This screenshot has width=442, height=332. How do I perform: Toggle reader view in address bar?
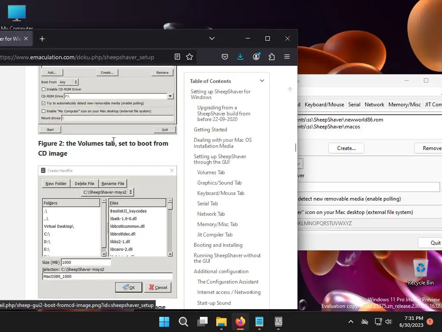click(x=177, y=57)
